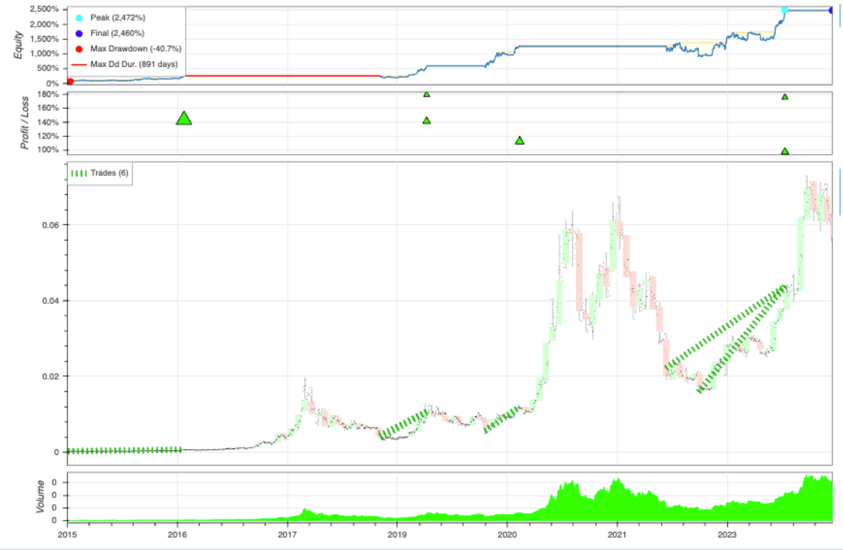
Task: Click the 1,000% equity axis label
Action: 44,54
